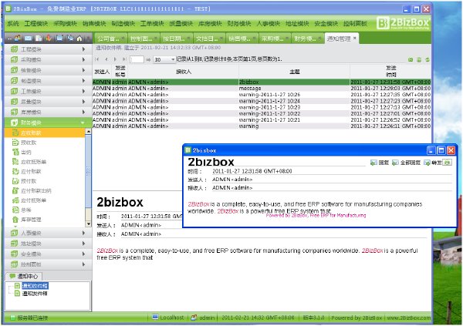Select the green envelope icon above table
The image size is (463, 326).
tap(411, 59)
